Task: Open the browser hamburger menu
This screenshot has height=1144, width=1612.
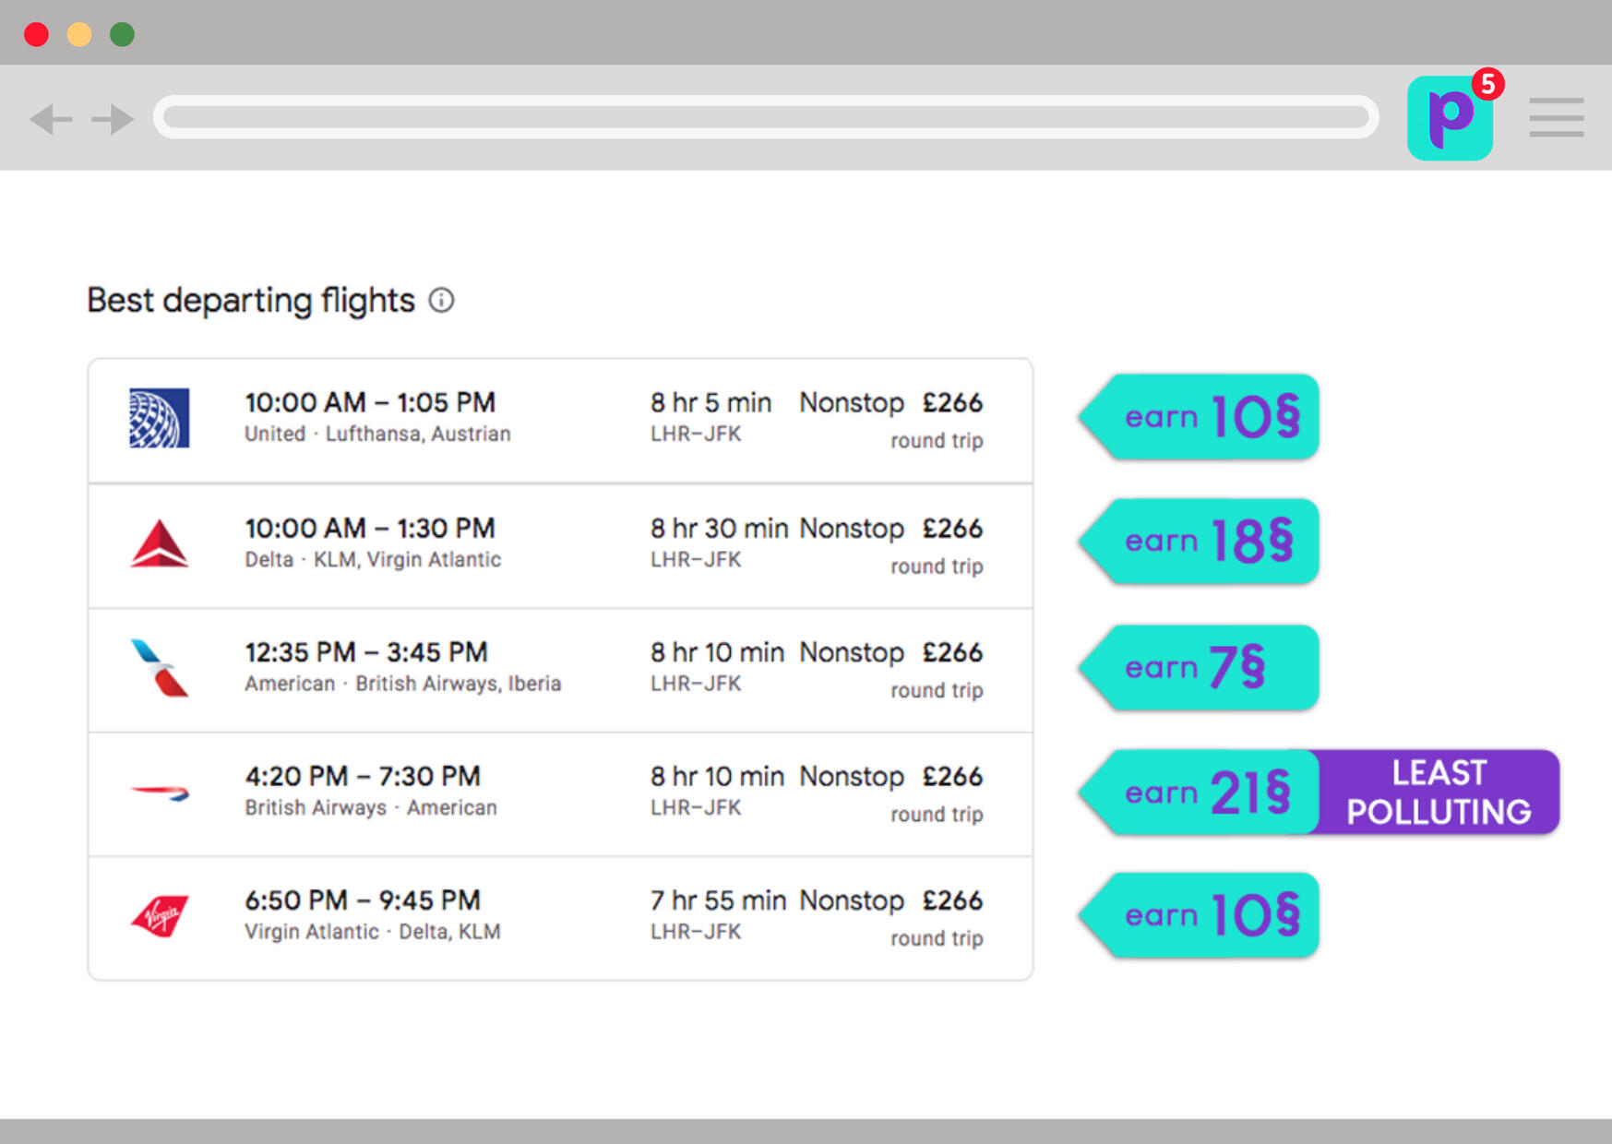Action: (x=1556, y=118)
